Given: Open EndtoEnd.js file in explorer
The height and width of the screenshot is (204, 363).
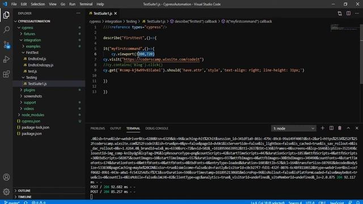Looking at the screenshot, I should 37,59.
